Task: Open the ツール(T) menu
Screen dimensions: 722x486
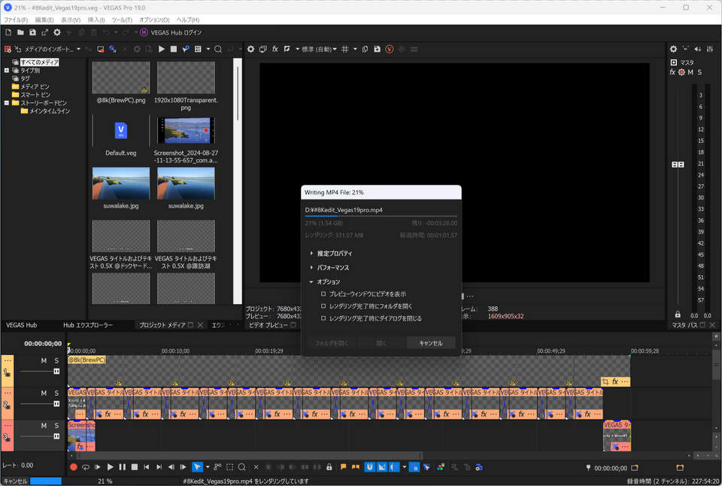Action: pyautogui.click(x=121, y=20)
